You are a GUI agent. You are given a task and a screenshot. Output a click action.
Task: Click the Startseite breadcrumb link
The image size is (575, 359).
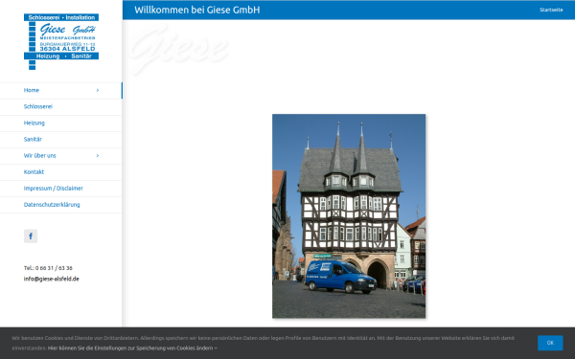click(x=551, y=10)
